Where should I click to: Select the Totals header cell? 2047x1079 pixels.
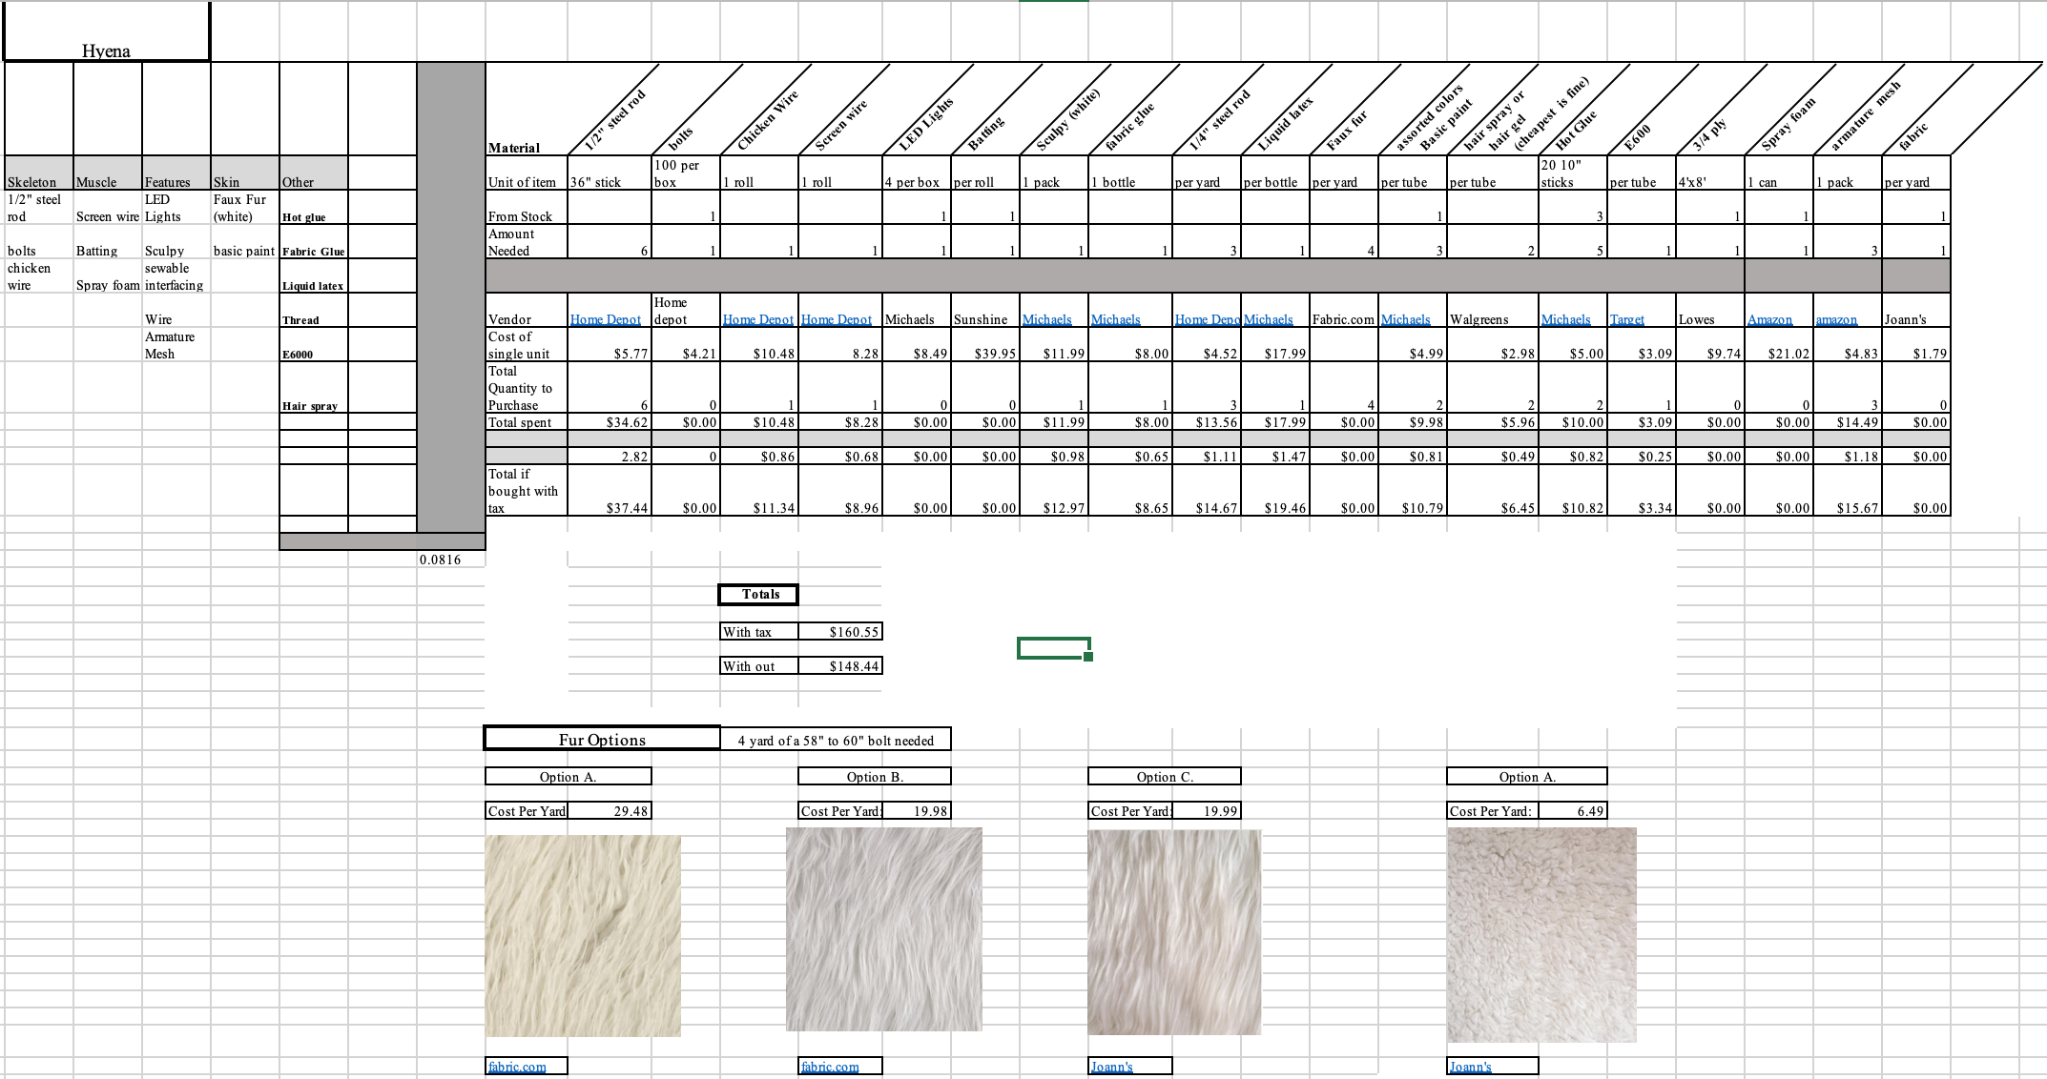pyautogui.click(x=758, y=595)
